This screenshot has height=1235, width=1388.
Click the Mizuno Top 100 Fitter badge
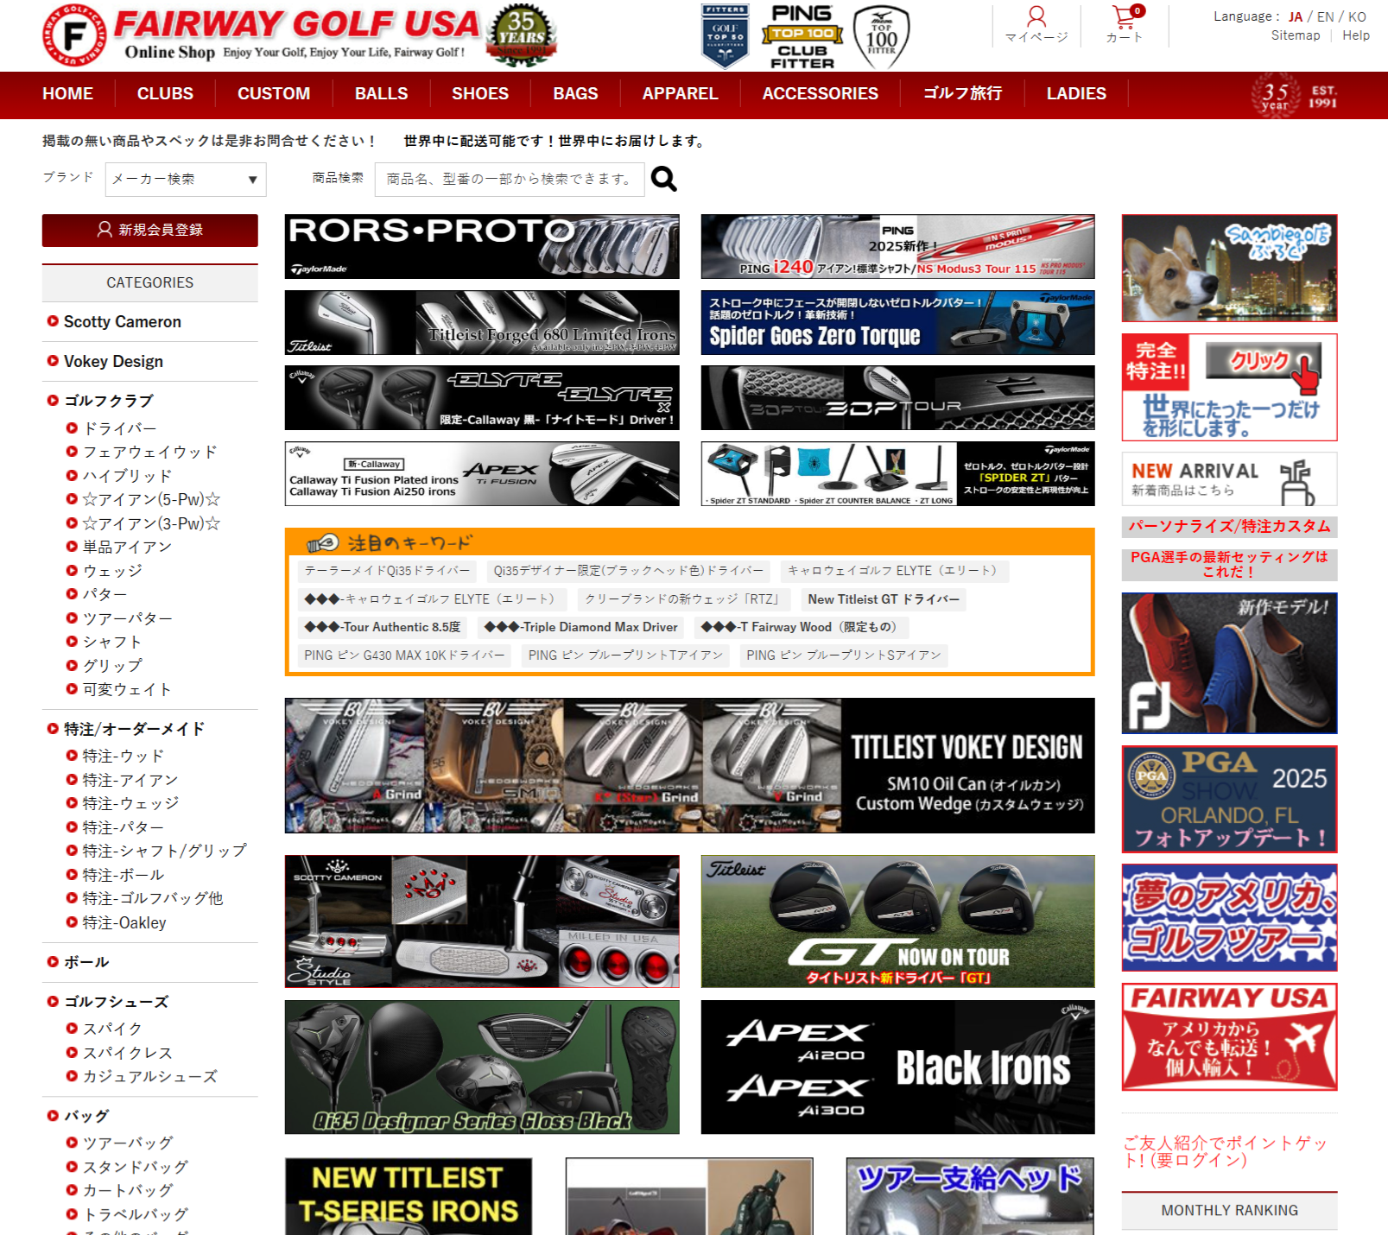[881, 36]
